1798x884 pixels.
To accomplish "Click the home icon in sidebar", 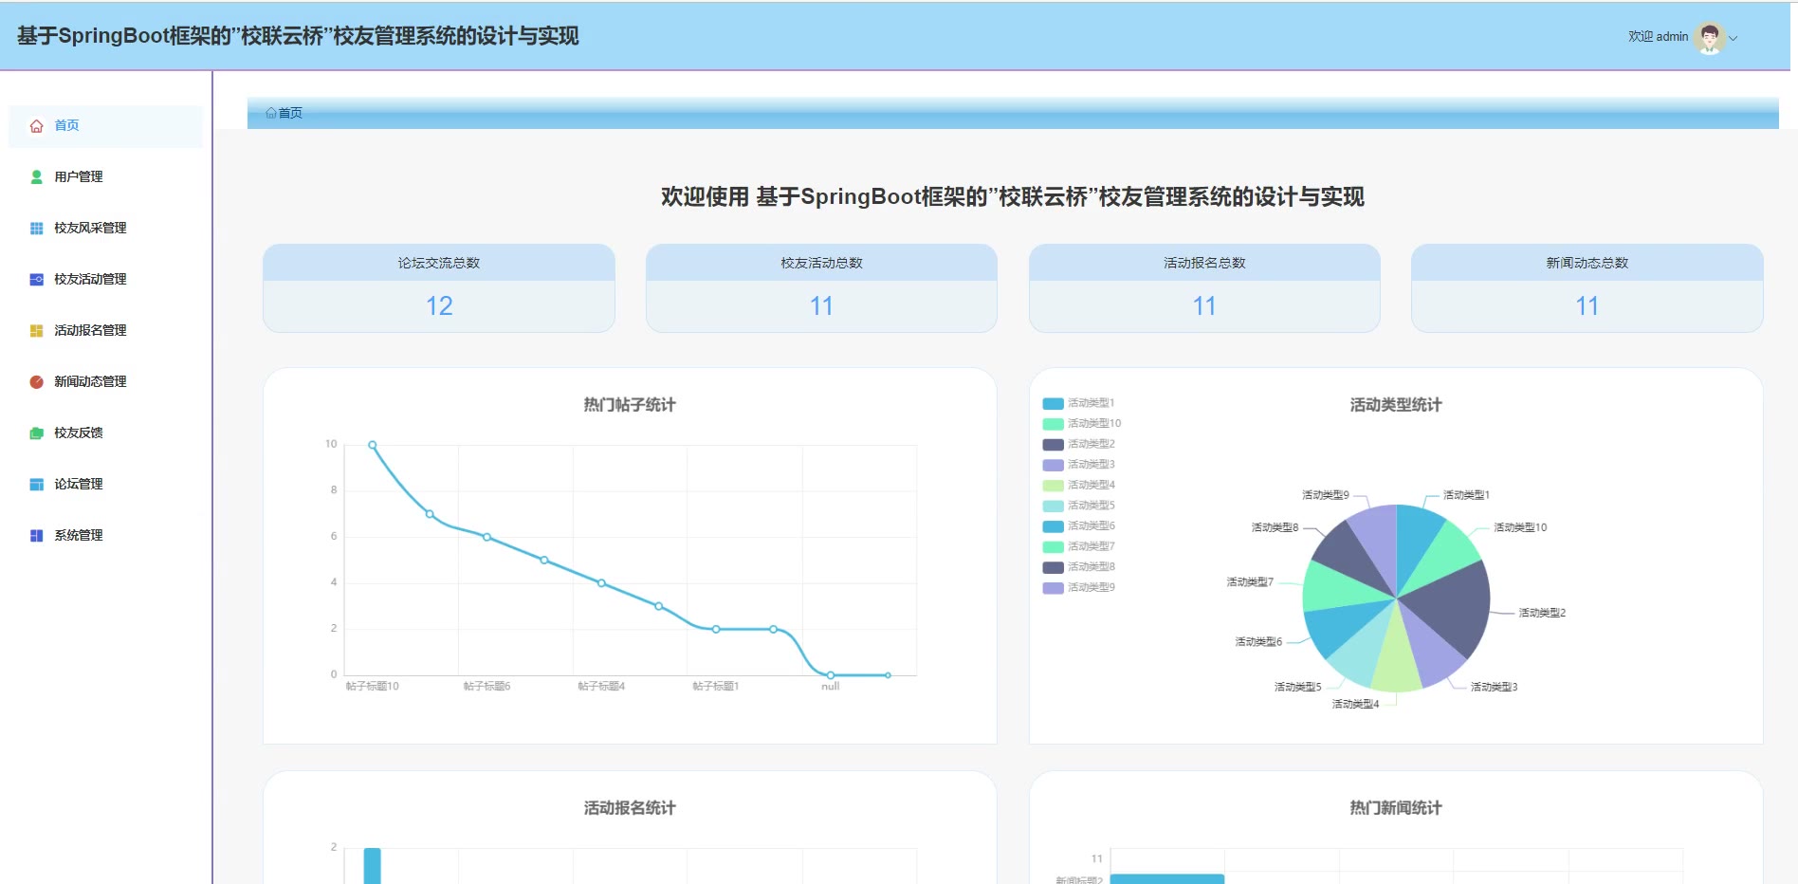I will click(x=36, y=126).
